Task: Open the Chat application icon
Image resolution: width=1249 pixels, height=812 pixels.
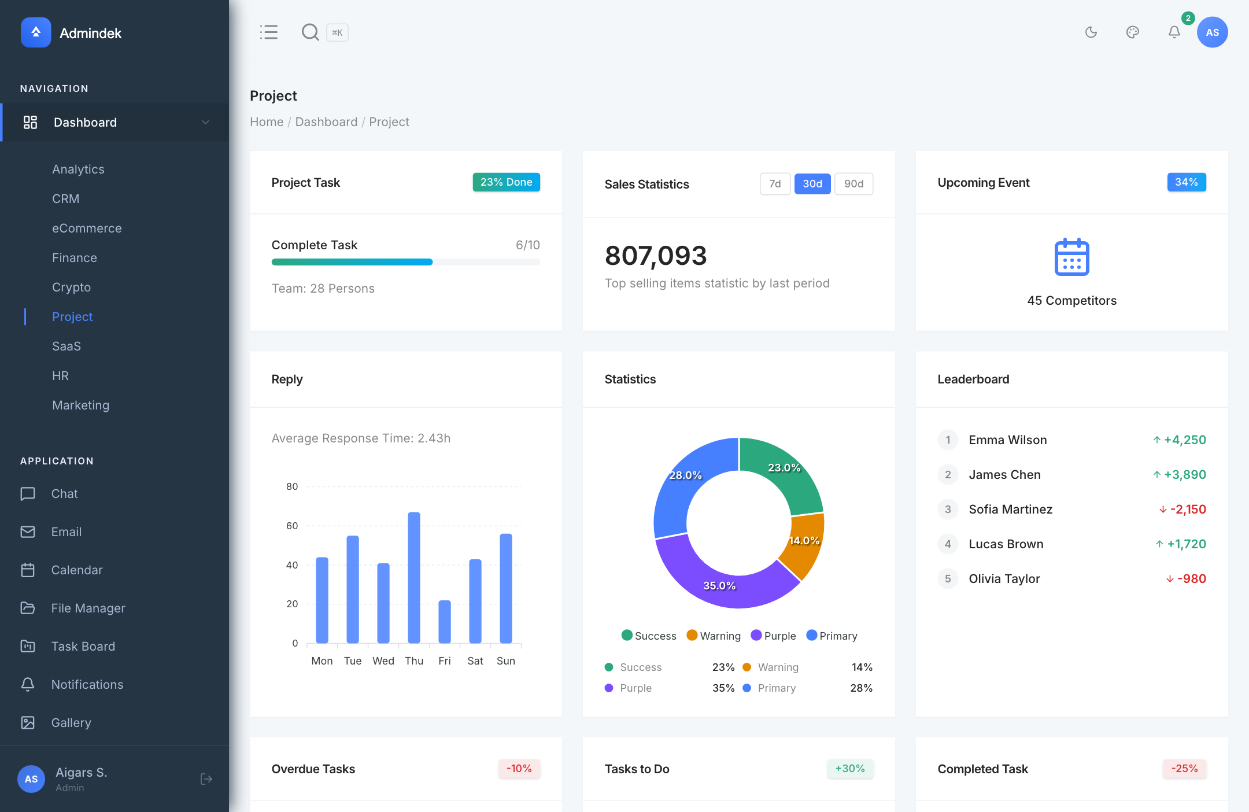Action: coord(28,493)
